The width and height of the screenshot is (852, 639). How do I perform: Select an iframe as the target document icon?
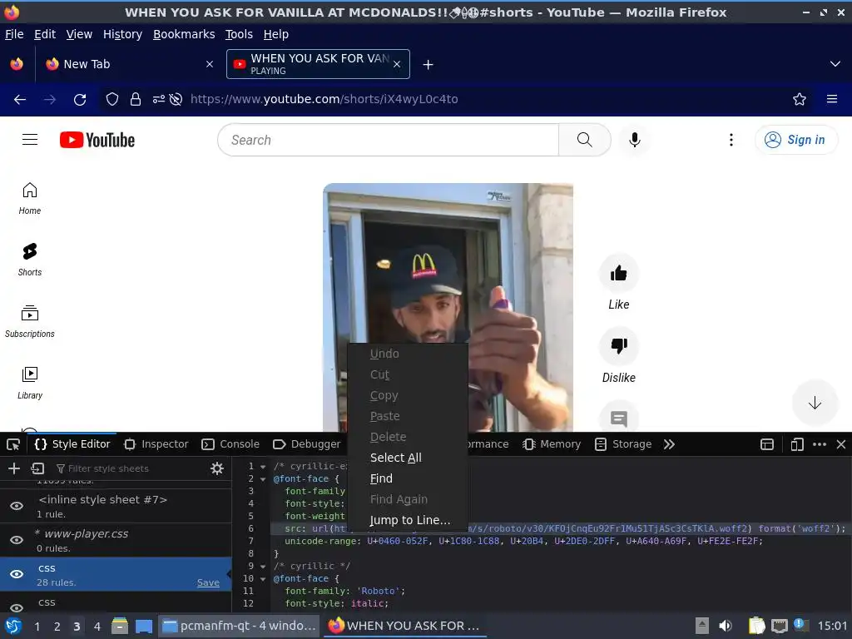point(766,444)
